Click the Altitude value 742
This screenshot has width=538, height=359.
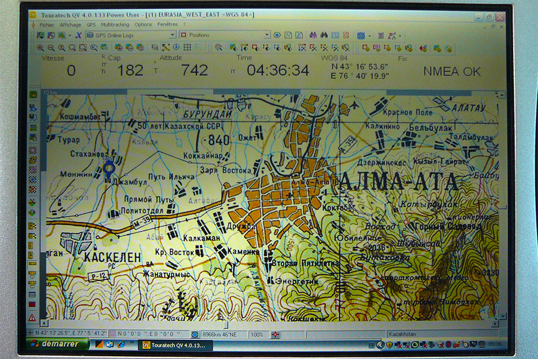(195, 71)
